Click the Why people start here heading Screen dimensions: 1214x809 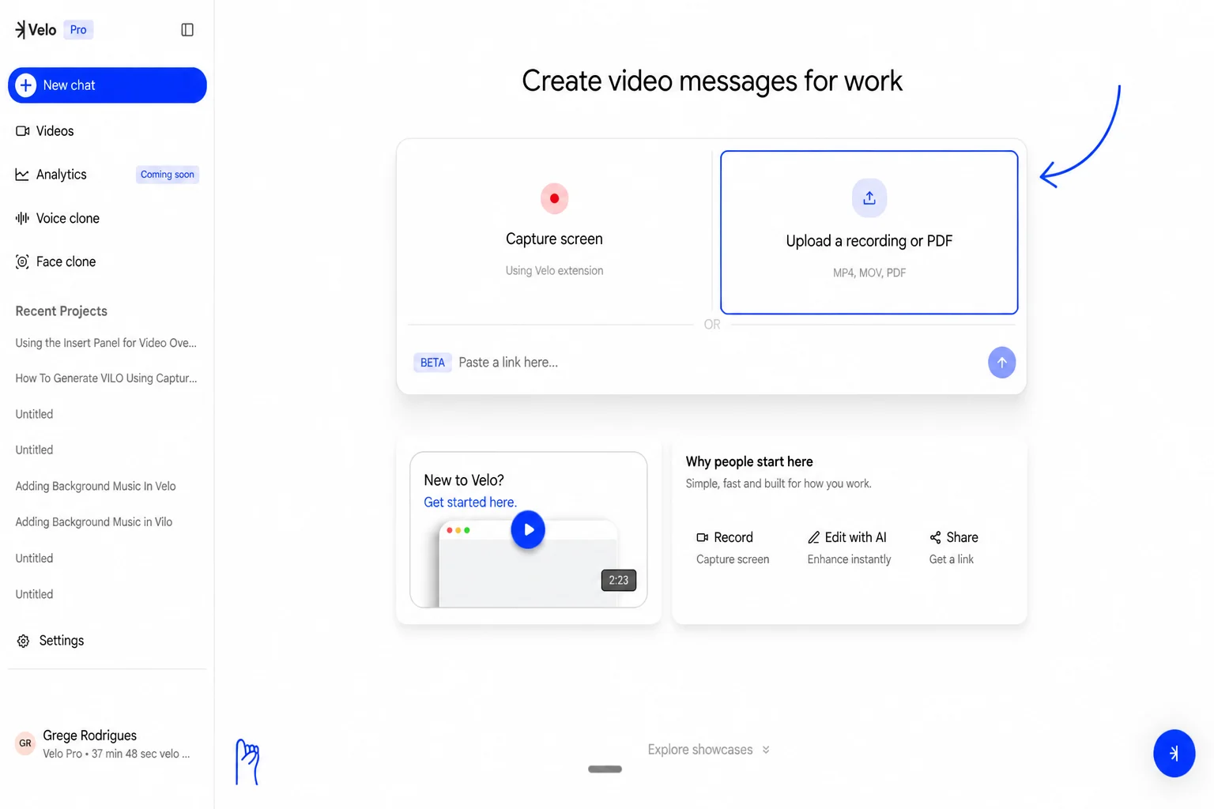tap(749, 462)
